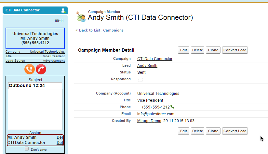Click the Andy Smith (CTI Data Connector) title

(140, 18)
